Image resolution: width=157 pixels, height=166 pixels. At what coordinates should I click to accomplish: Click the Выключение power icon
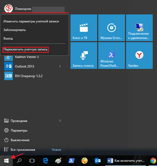tap(6, 140)
